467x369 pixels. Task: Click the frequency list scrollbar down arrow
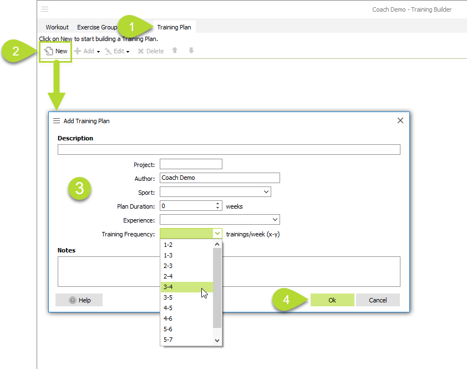(x=217, y=340)
